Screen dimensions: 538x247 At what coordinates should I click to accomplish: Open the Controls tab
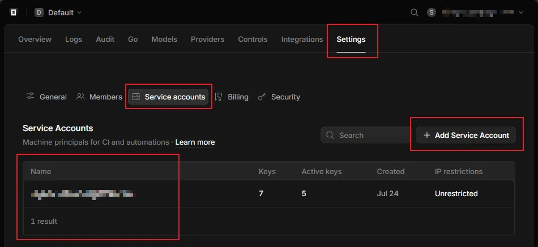[x=253, y=40]
